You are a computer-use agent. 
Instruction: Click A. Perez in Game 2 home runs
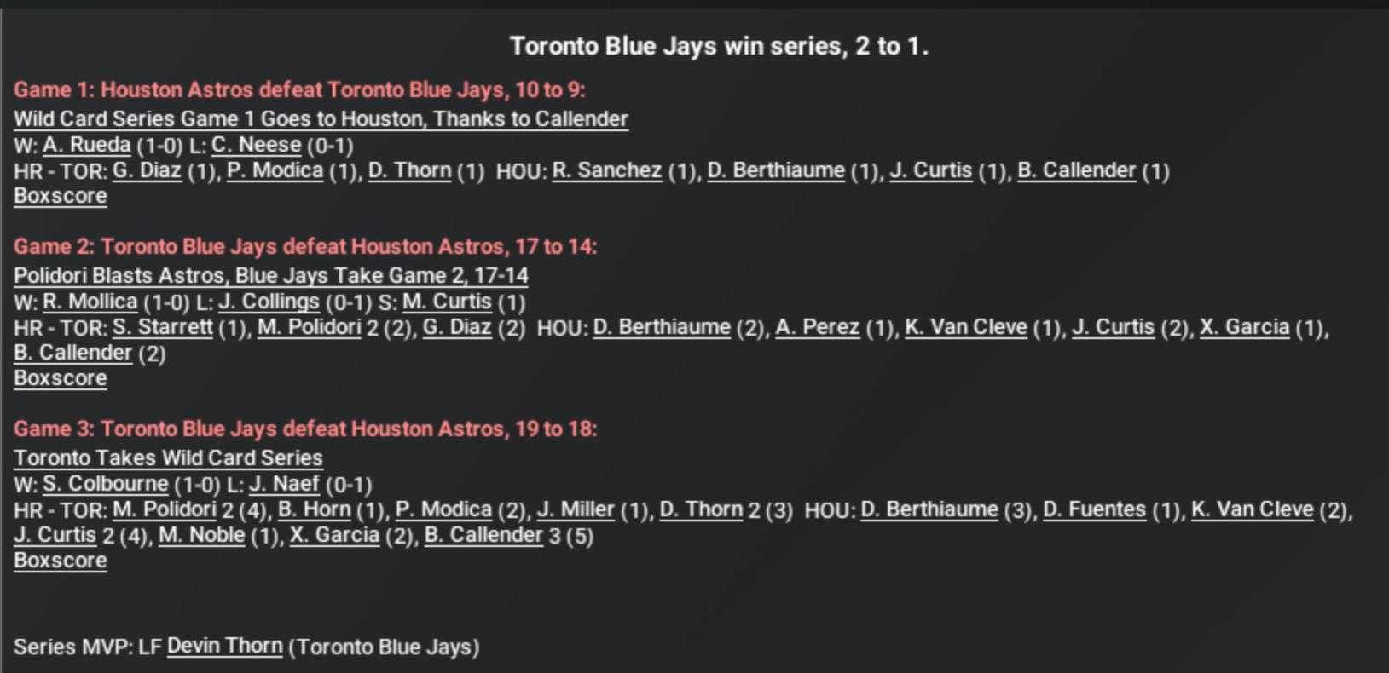click(817, 328)
